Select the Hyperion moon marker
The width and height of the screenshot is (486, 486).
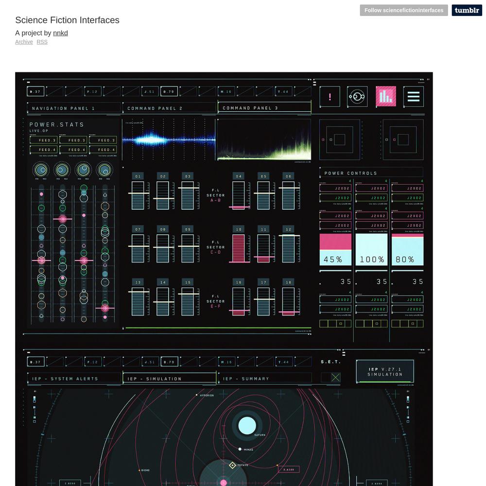(196, 395)
